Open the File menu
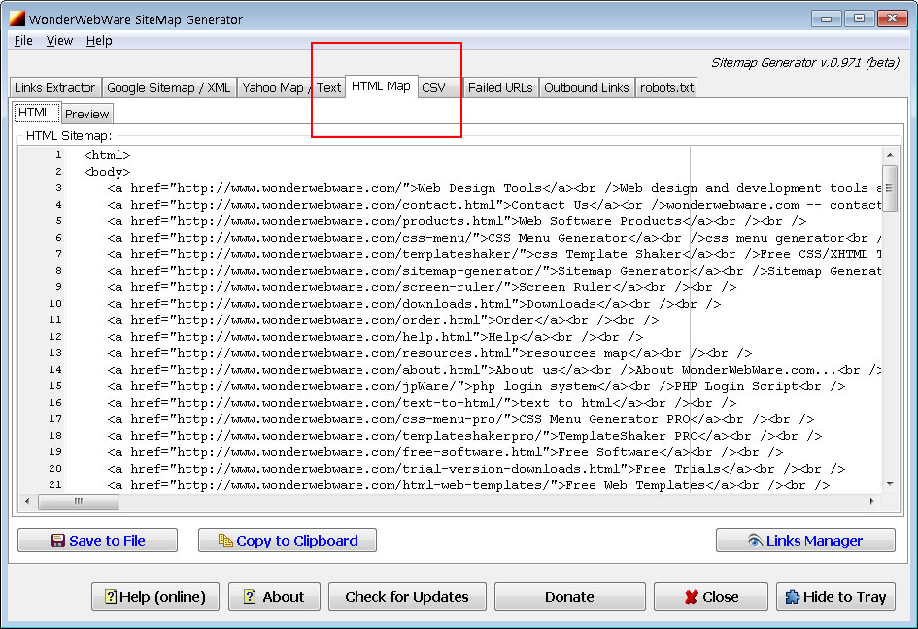 coord(23,41)
